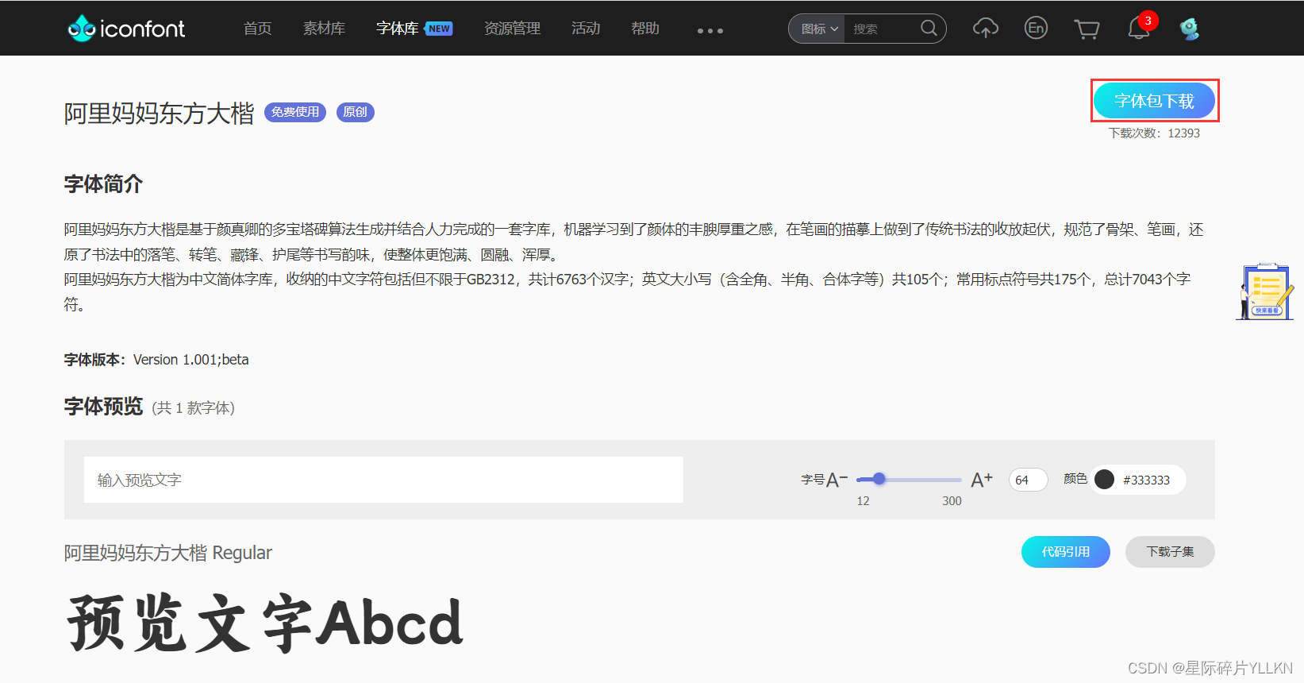
Task: Click the search magnifier icon
Action: pyautogui.click(x=929, y=29)
